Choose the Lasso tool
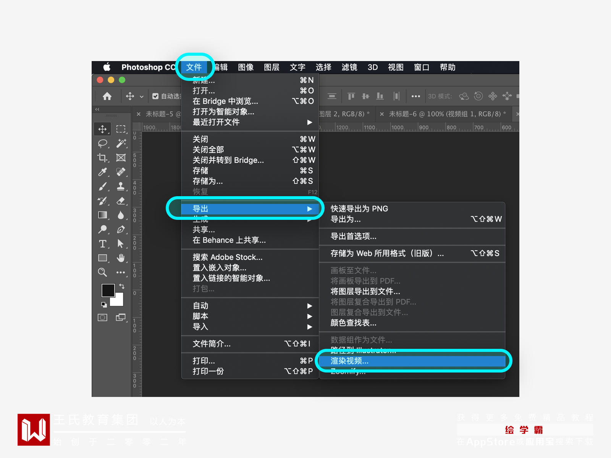This screenshot has height=458, width=611. pyautogui.click(x=102, y=144)
